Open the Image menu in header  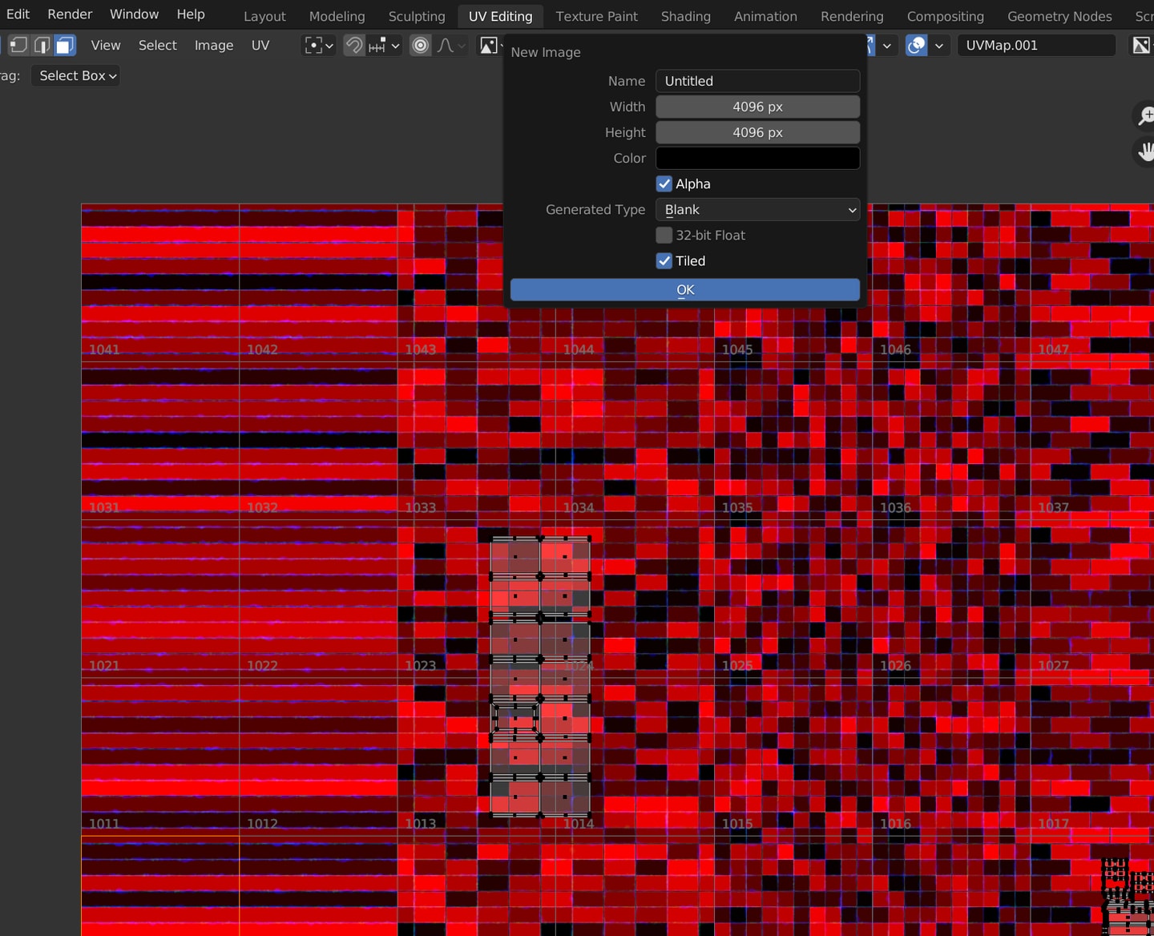pos(213,45)
